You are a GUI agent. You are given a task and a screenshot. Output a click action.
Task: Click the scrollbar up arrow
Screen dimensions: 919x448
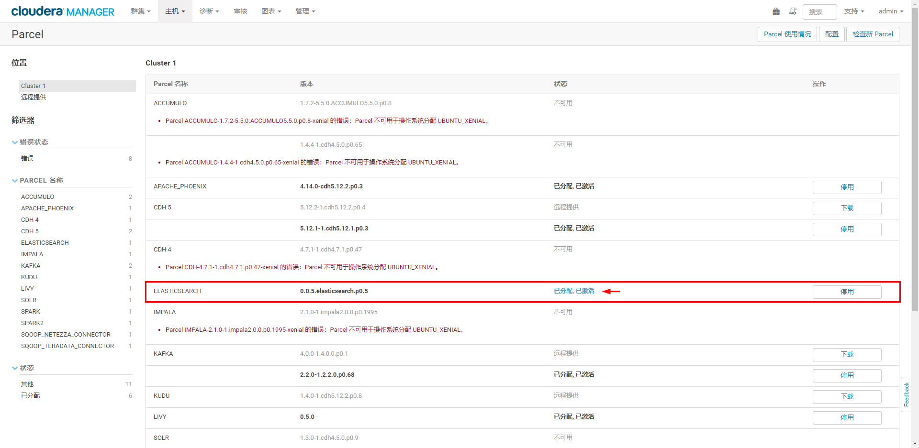coord(915,3)
